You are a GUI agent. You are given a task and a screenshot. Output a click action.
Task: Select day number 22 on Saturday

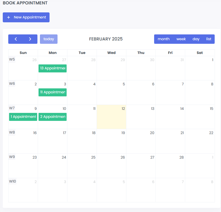(x=211, y=133)
